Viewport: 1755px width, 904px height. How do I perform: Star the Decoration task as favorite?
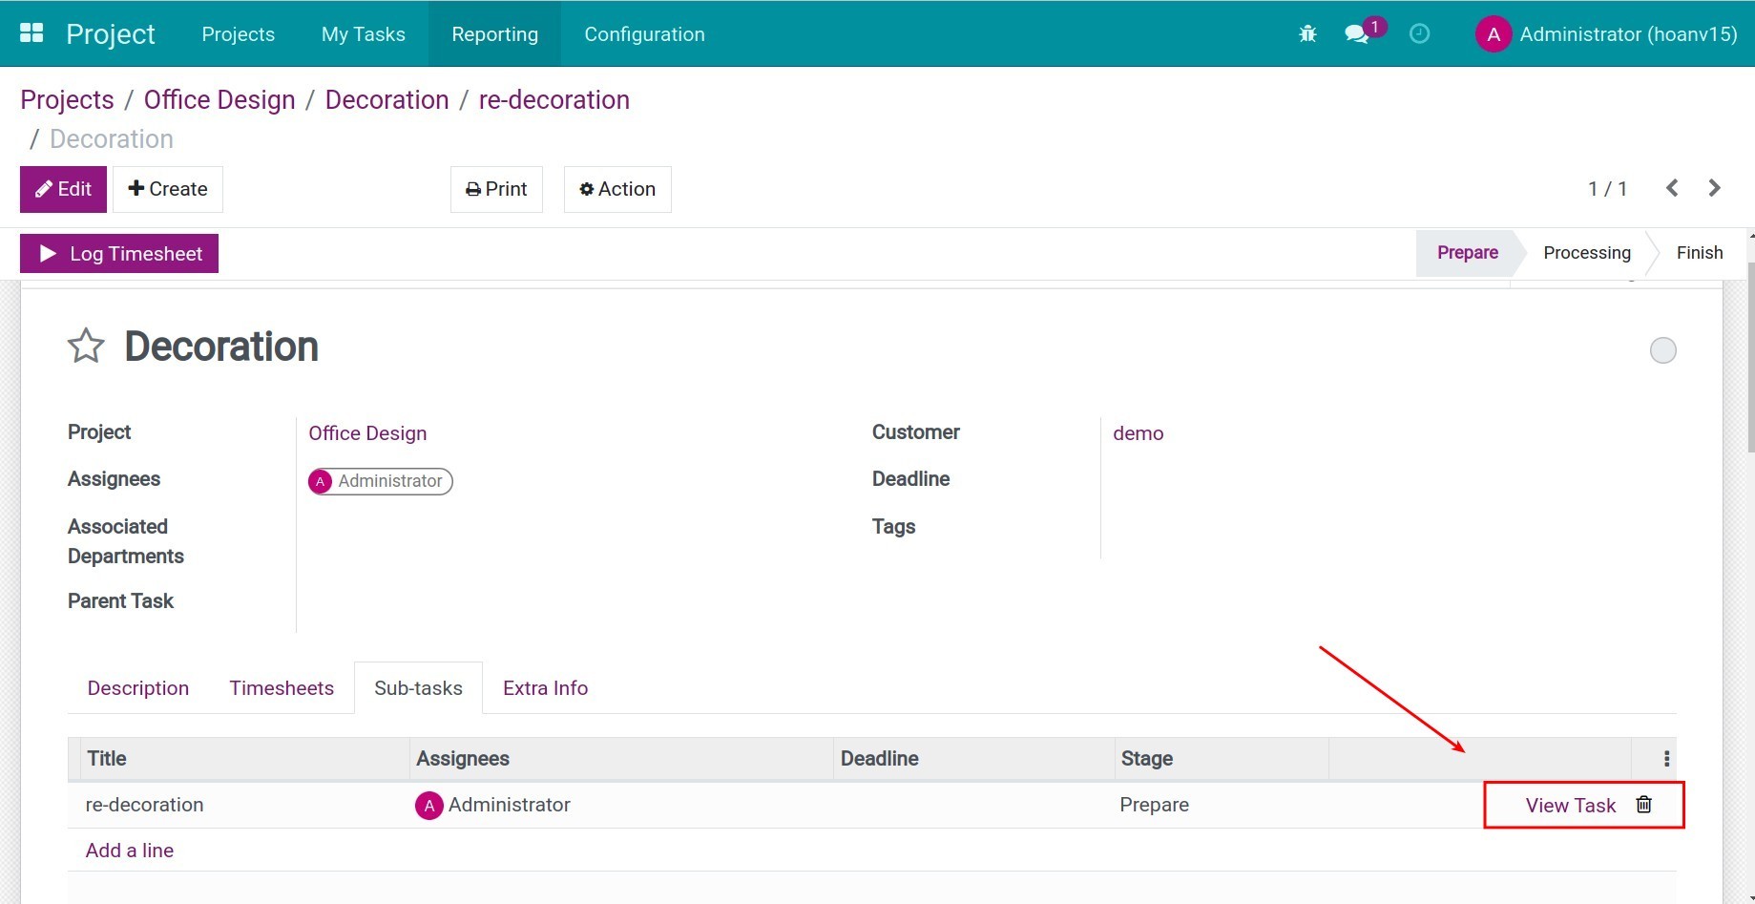point(86,347)
